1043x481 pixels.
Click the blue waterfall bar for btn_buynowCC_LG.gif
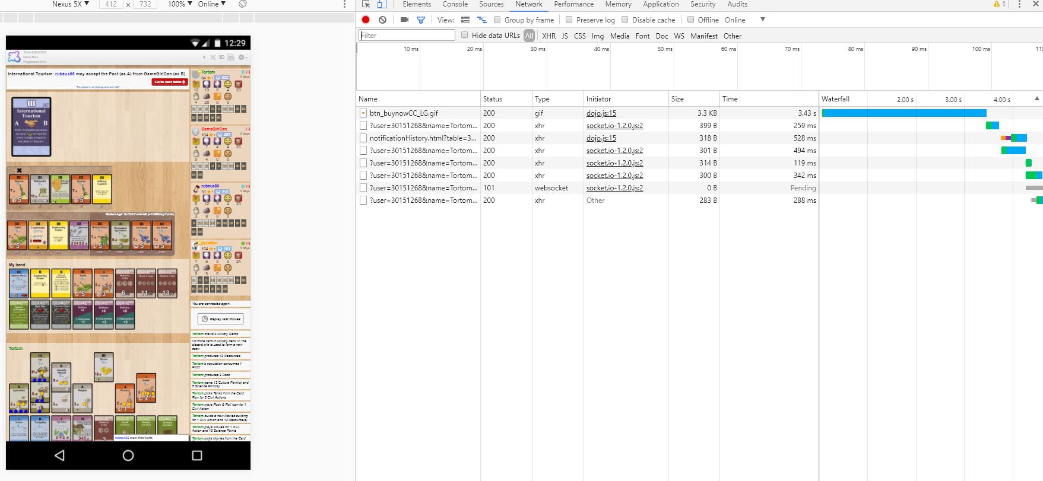(904, 113)
